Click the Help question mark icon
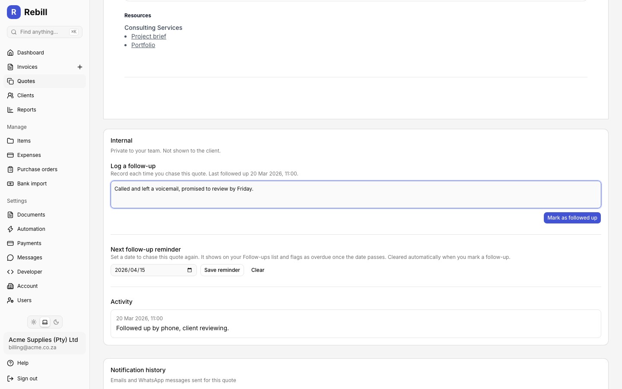 click(x=10, y=363)
